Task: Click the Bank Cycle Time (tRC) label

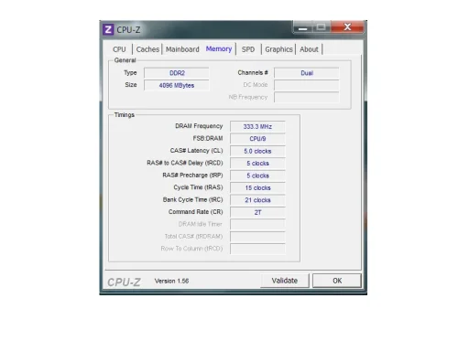Action: 192,199
